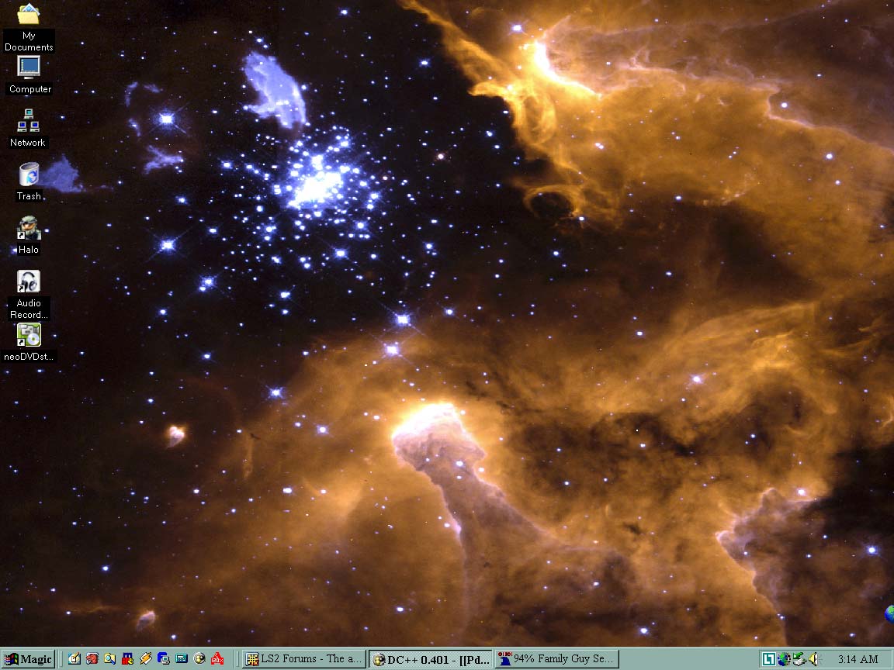This screenshot has width=894, height=670.
Task: Click the 3:14 AM taskbar clock
Action: click(x=858, y=659)
